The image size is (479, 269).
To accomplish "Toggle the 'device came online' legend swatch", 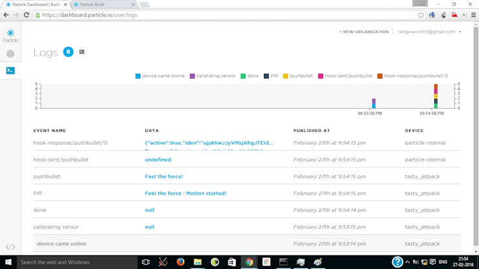I will click(138, 76).
